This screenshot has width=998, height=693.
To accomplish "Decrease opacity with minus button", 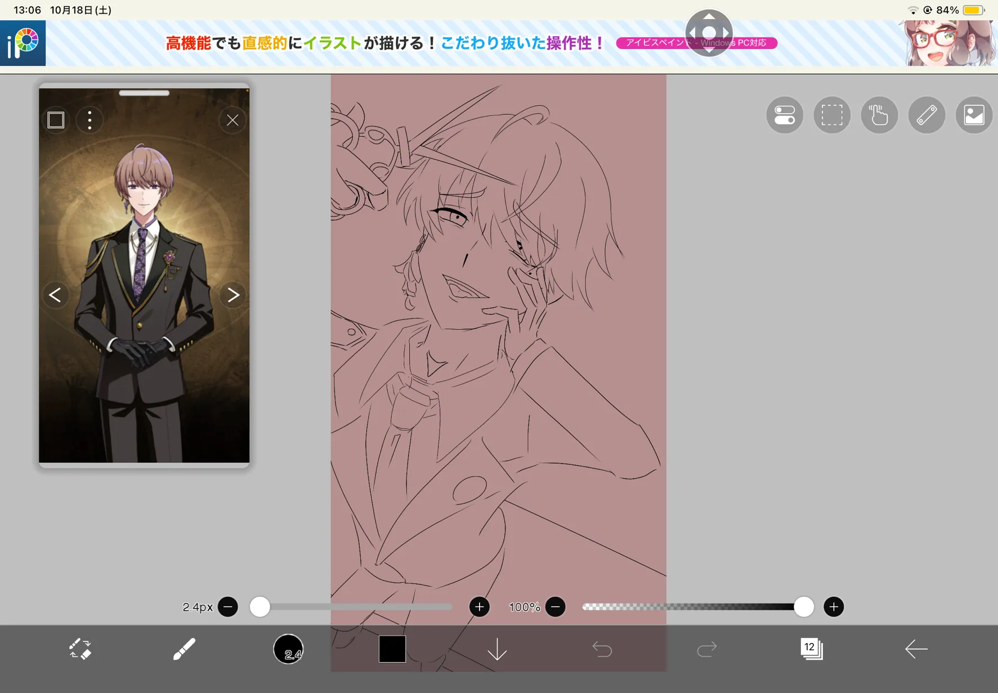I will pyautogui.click(x=556, y=607).
